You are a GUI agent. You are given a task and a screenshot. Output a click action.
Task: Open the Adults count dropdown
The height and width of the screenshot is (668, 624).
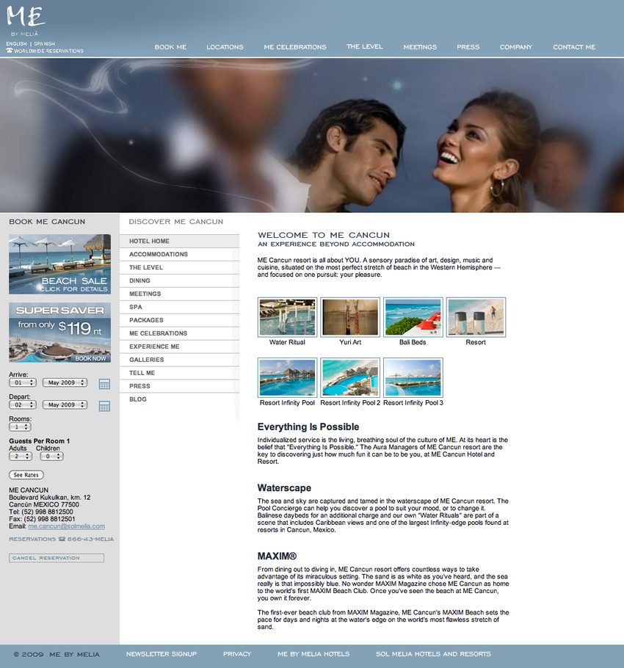pyautogui.click(x=21, y=457)
